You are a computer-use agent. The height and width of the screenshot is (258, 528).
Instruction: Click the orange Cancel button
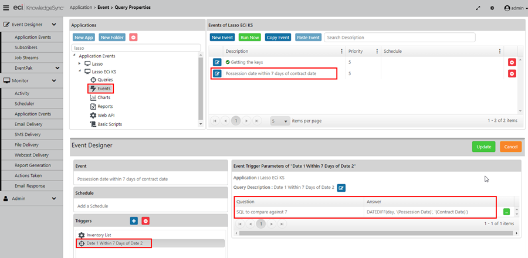point(510,147)
